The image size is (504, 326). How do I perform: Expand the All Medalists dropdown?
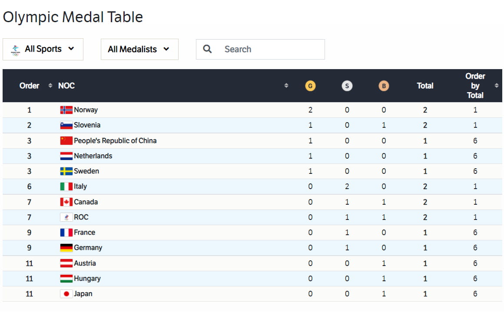[x=139, y=49]
